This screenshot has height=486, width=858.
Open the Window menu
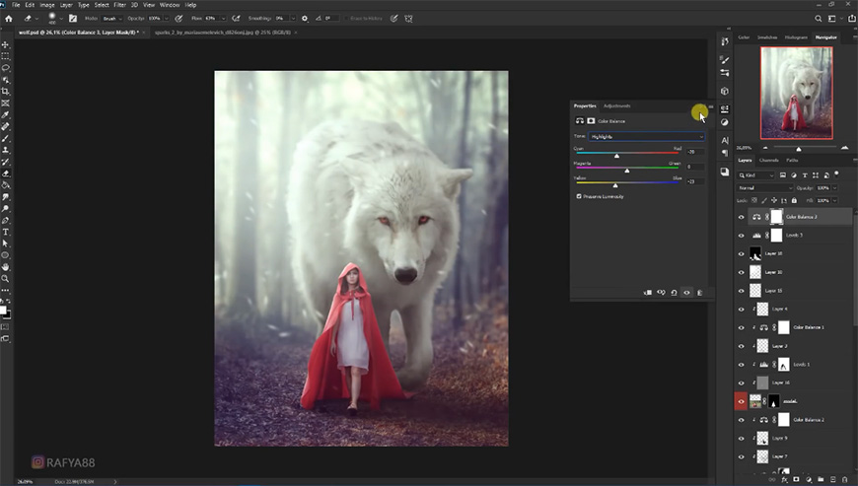click(170, 5)
